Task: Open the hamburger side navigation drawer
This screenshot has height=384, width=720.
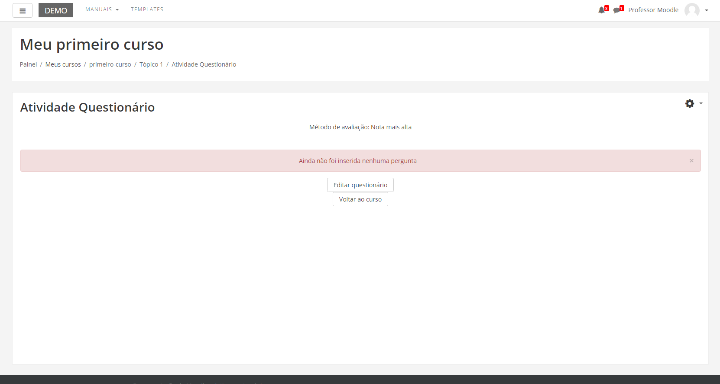Action: tap(23, 10)
